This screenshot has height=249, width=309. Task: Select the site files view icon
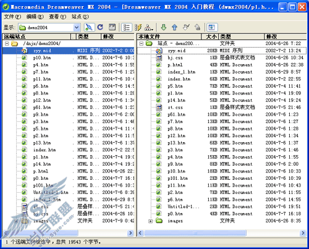coord(127,27)
